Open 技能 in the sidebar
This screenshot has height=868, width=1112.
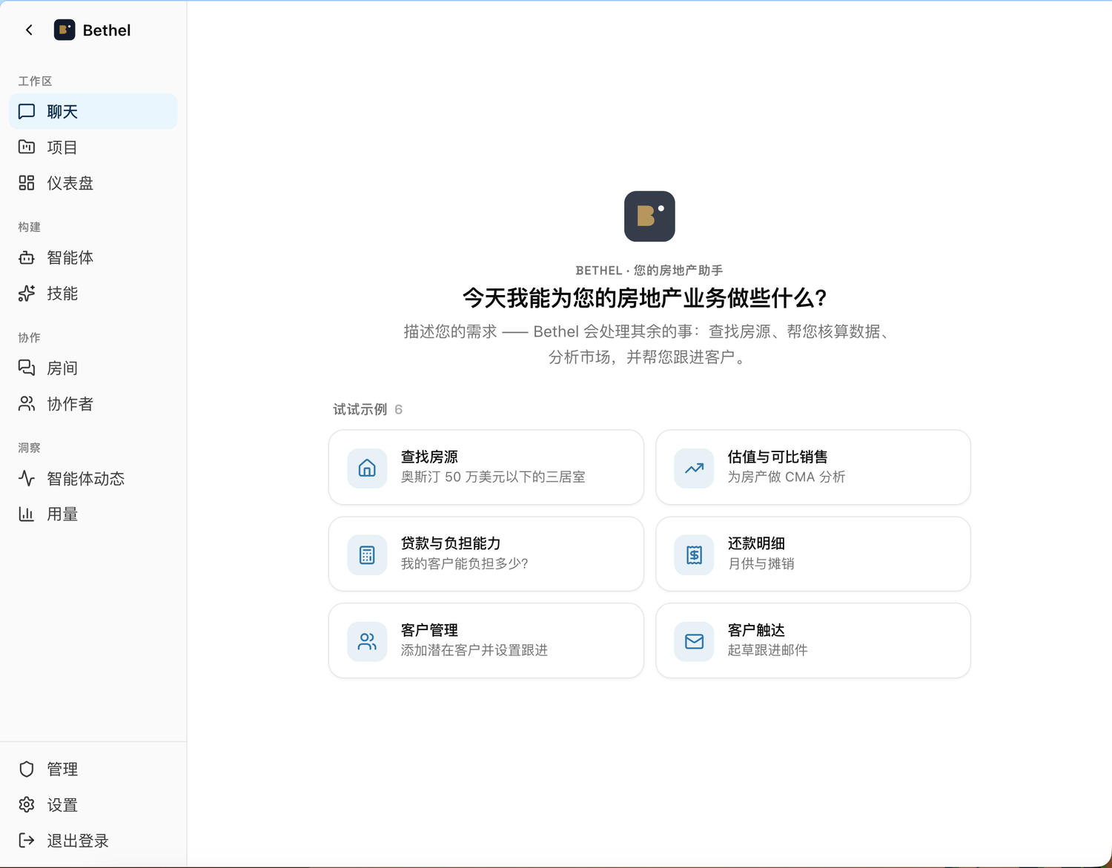pyautogui.click(x=93, y=293)
